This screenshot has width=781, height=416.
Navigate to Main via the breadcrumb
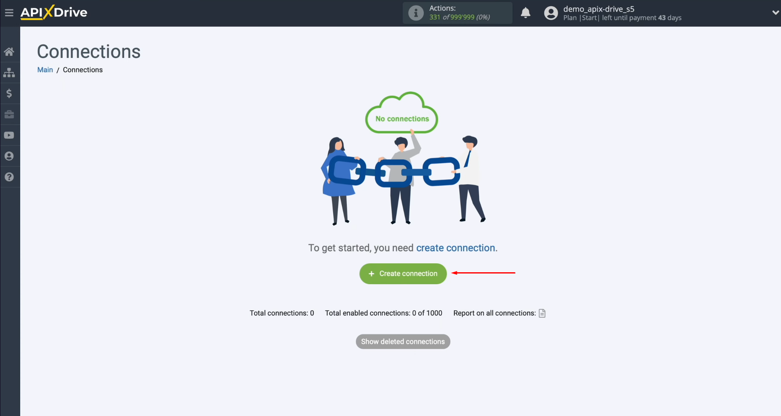45,70
